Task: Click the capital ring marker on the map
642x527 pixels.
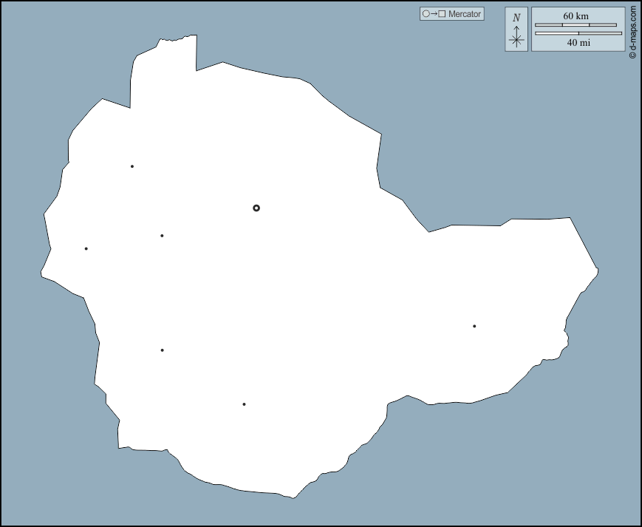Action: pyautogui.click(x=256, y=208)
